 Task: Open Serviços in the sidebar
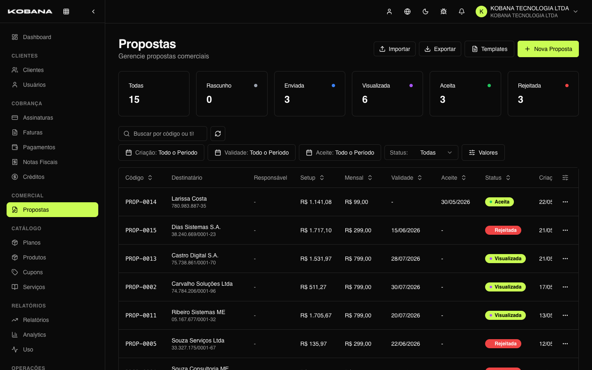pyautogui.click(x=52, y=287)
